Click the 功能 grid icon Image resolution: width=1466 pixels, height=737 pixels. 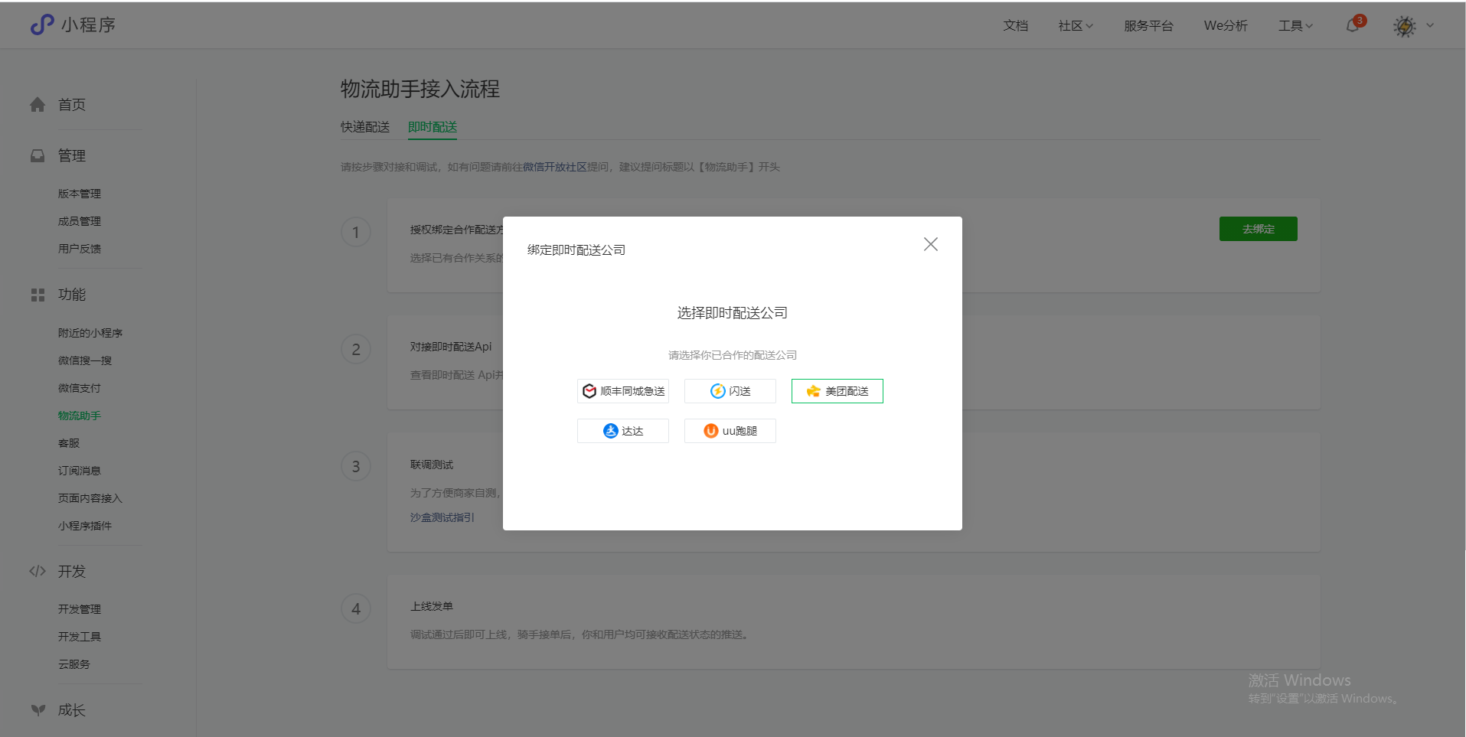38,295
